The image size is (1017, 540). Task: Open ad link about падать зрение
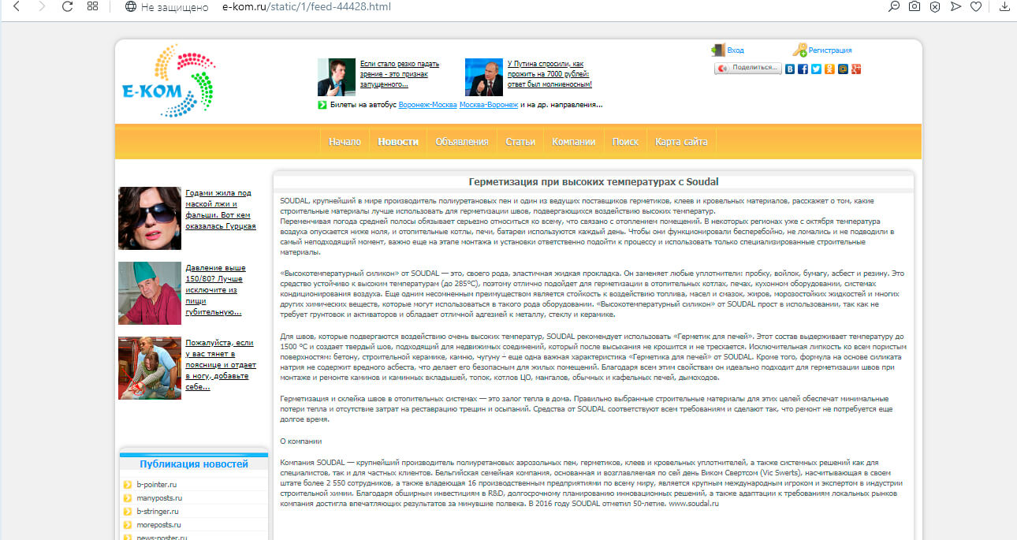coord(399,74)
